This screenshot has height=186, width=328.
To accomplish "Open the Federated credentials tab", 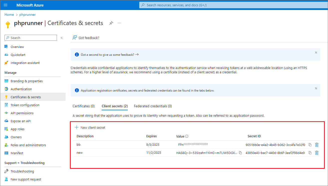I will click(x=153, y=106).
